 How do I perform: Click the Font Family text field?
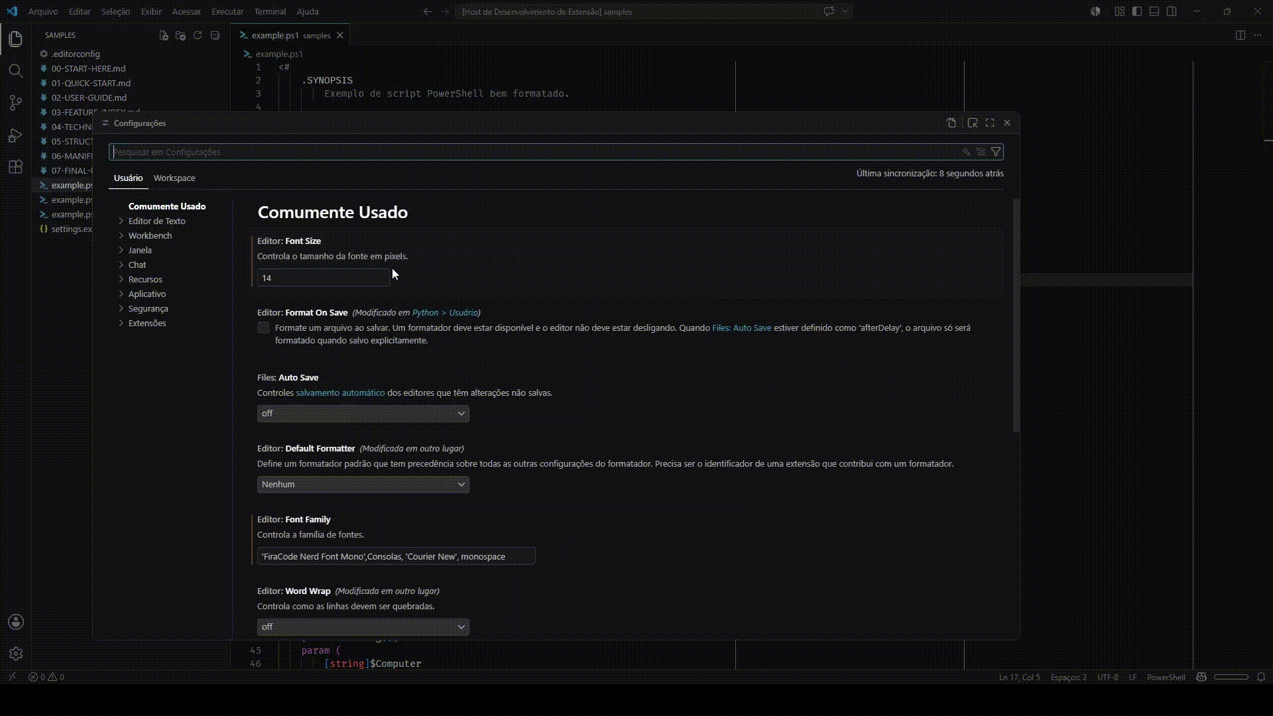[396, 556]
